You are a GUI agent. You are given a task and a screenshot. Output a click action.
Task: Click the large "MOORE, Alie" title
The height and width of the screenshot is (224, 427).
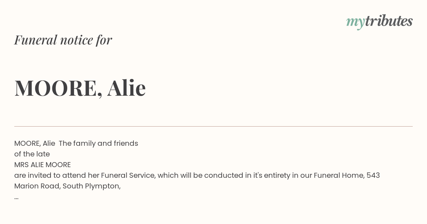[x=80, y=88]
